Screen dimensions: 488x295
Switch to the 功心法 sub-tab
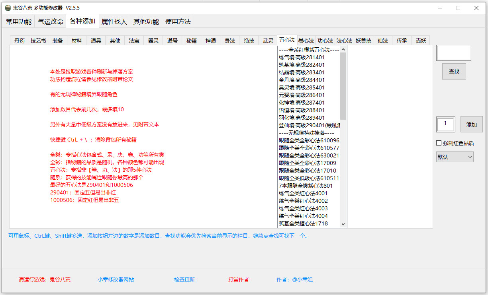click(325, 41)
